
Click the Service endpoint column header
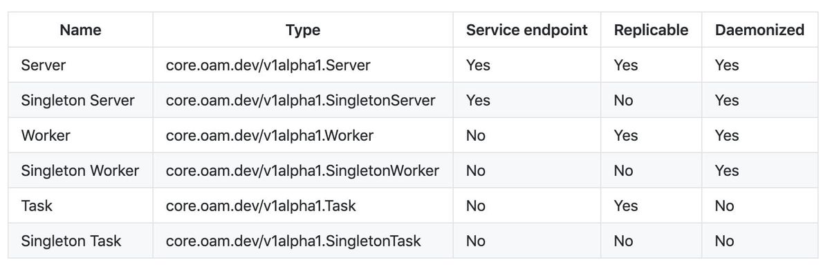pyautogui.click(x=527, y=30)
